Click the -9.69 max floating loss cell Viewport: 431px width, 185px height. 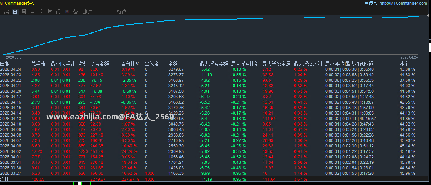205,174
